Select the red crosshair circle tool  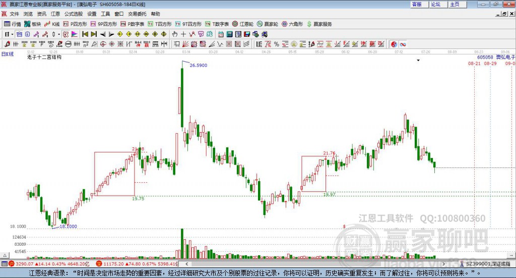[x=103, y=44]
